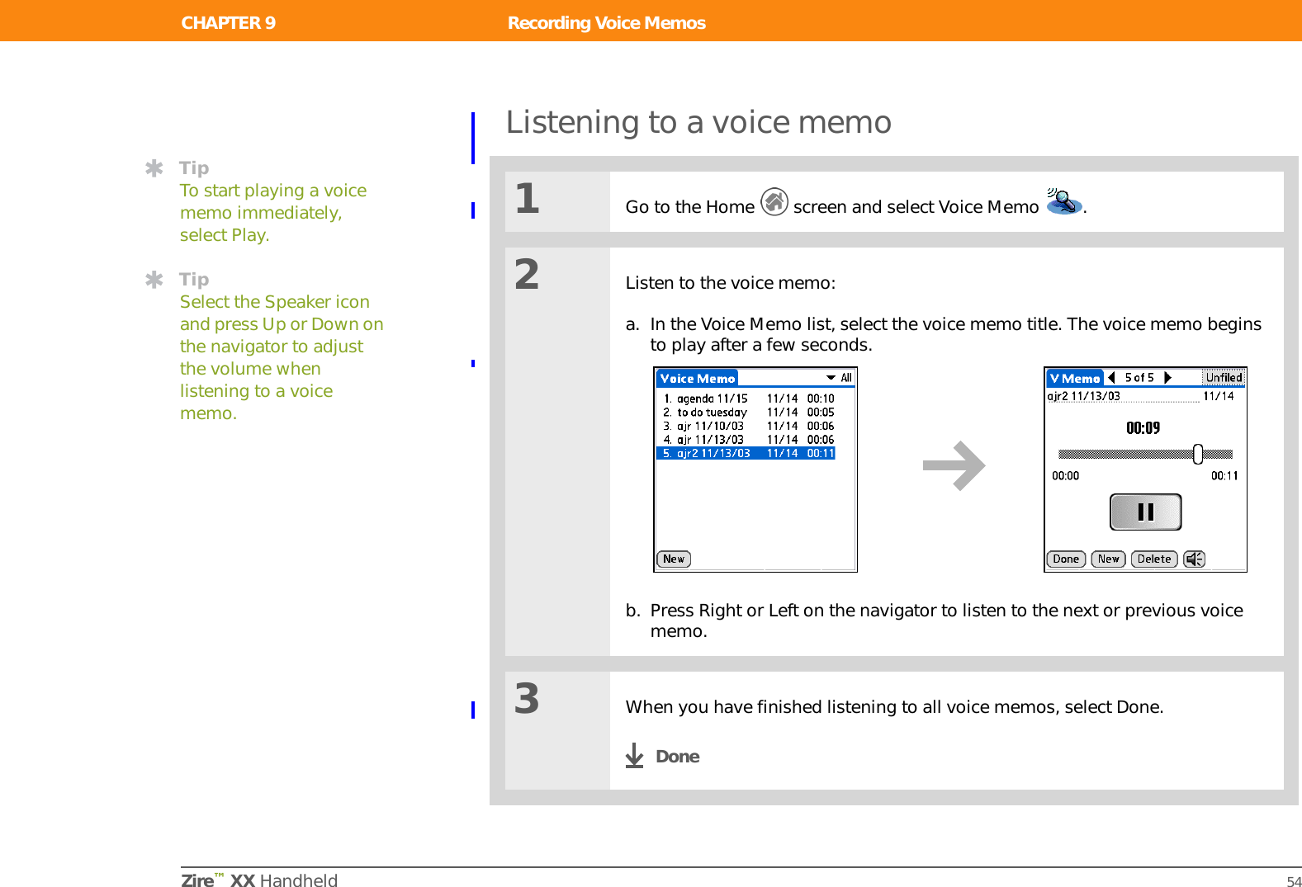
Task: Tap the Delete button
Action: point(1154,559)
